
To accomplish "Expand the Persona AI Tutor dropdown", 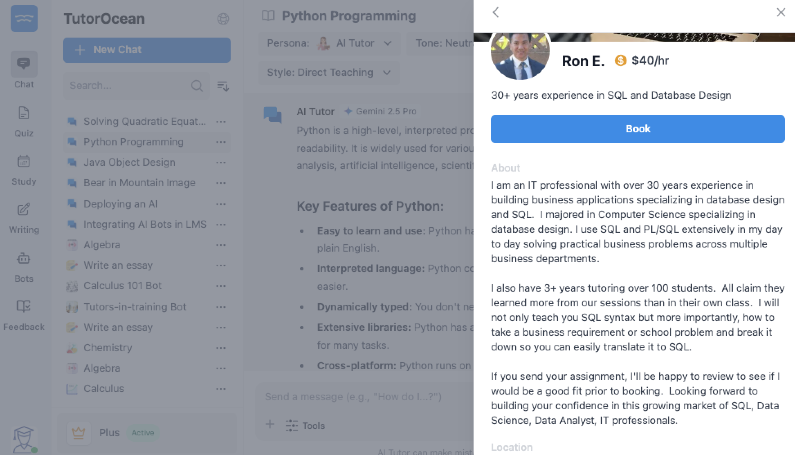I will point(329,43).
